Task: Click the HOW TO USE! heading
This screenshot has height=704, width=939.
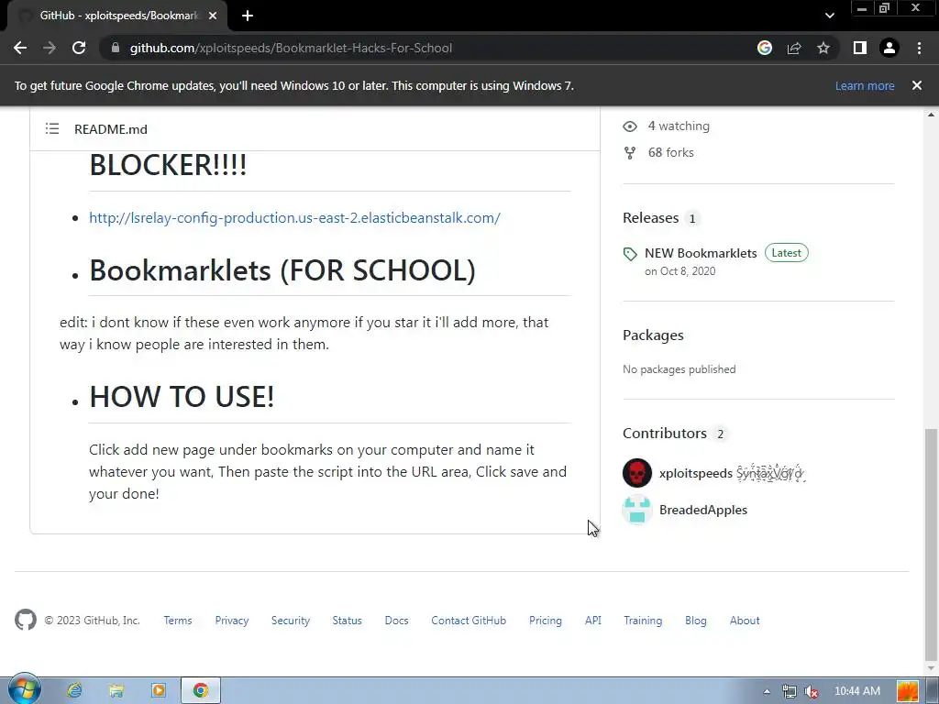Action: point(182,397)
